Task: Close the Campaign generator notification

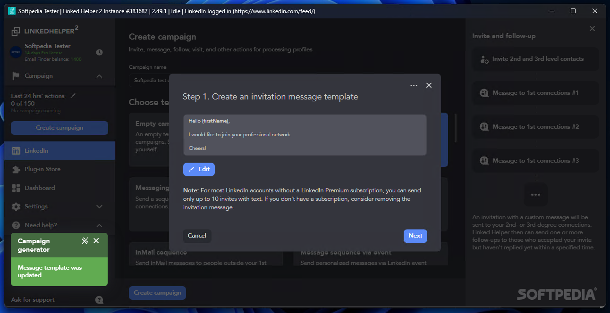Action: pyautogui.click(x=96, y=241)
